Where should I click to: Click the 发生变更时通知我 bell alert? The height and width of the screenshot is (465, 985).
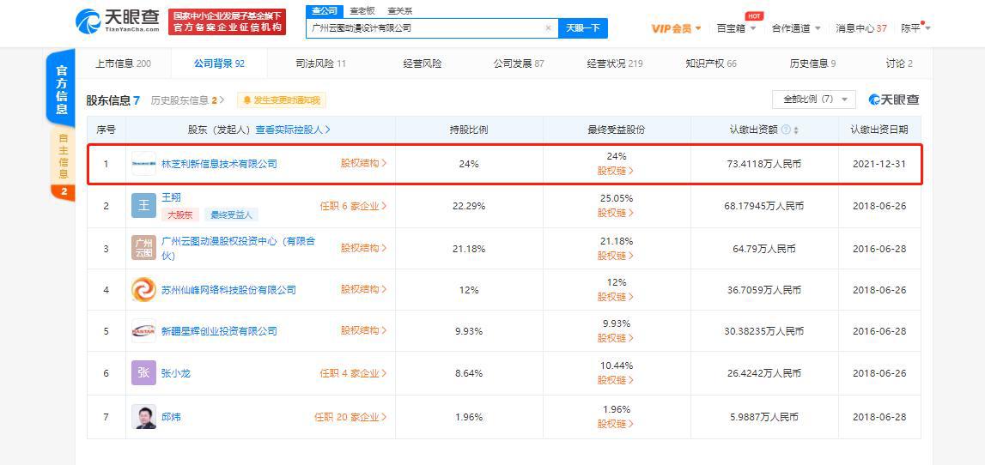point(281,100)
